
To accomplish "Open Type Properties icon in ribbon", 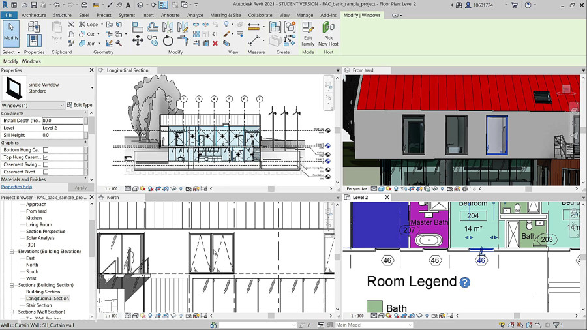I will pyautogui.click(x=34, y=27).
